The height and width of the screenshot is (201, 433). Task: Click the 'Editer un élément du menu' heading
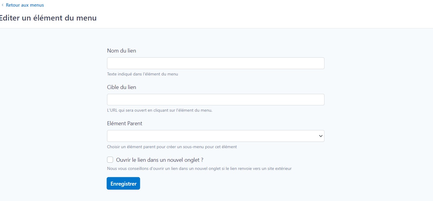[48, 18]
